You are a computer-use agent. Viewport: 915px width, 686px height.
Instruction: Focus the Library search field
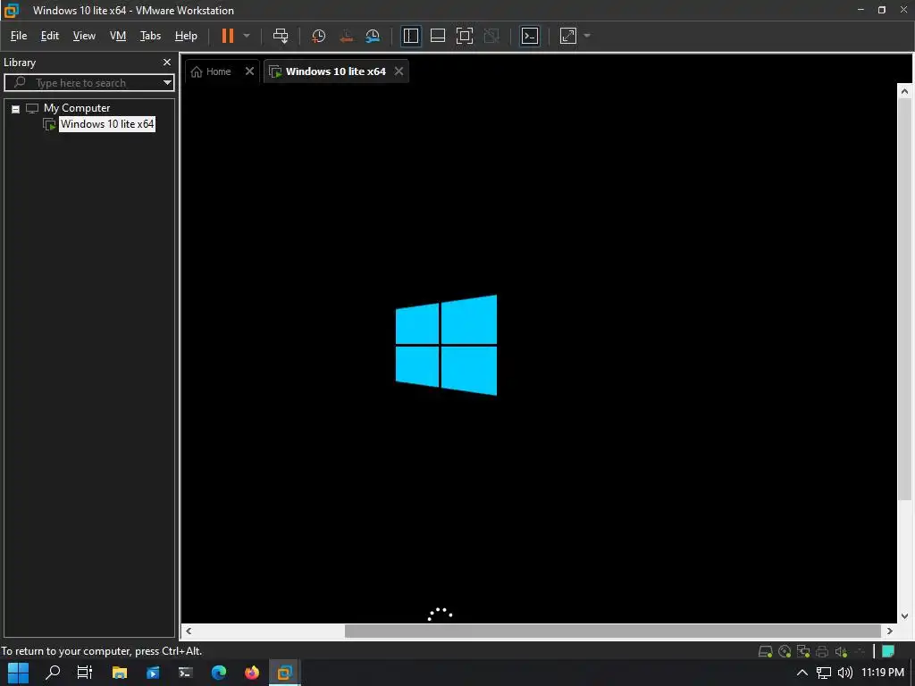81,83
